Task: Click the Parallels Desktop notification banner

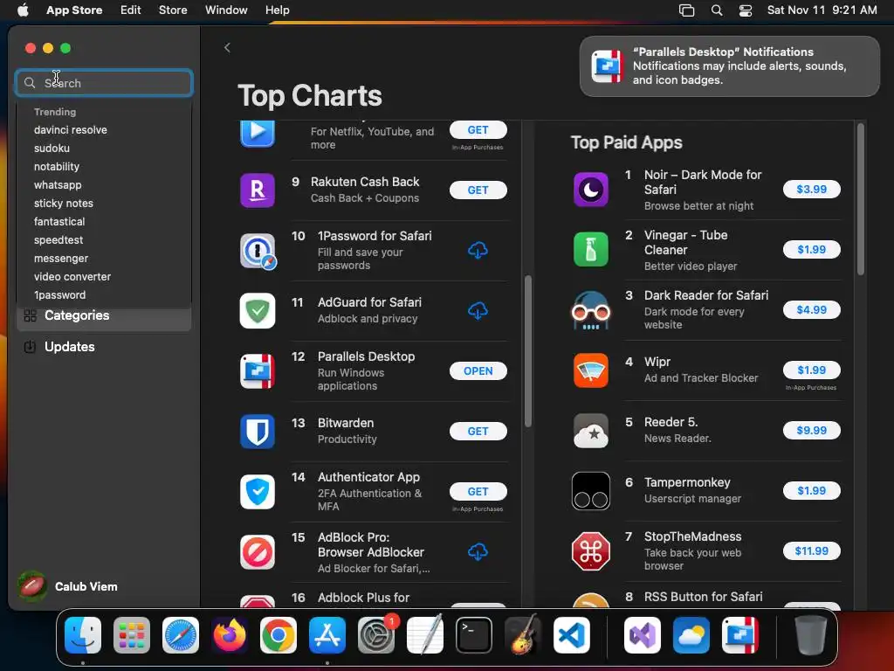Action: [x=729, y=66]
